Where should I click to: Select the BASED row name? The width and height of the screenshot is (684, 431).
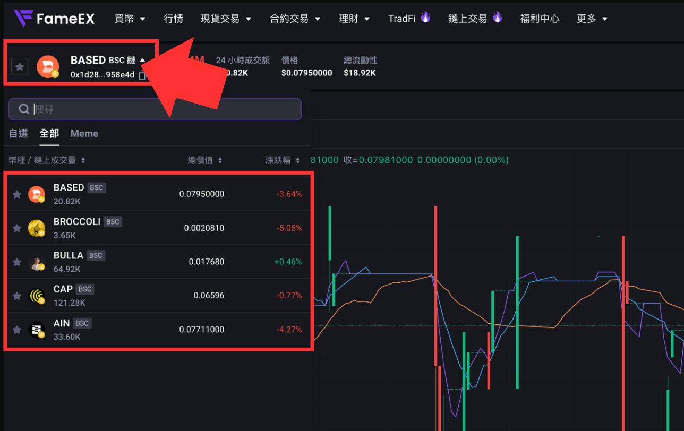pyautogui.click(x=69, y=188)
